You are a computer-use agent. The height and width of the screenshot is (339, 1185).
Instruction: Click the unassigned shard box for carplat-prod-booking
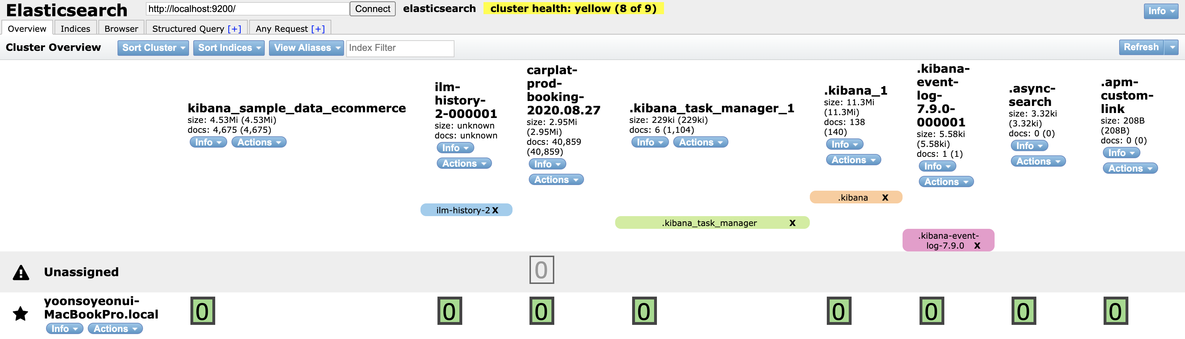(542, 270)
